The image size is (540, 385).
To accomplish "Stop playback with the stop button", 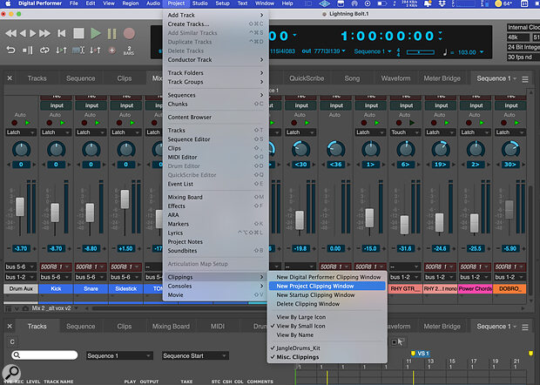I will click(78, 33).
